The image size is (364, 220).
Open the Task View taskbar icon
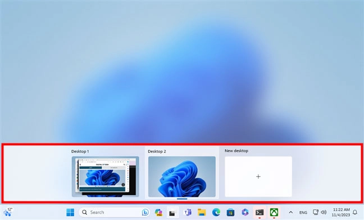tap(172, 213)
